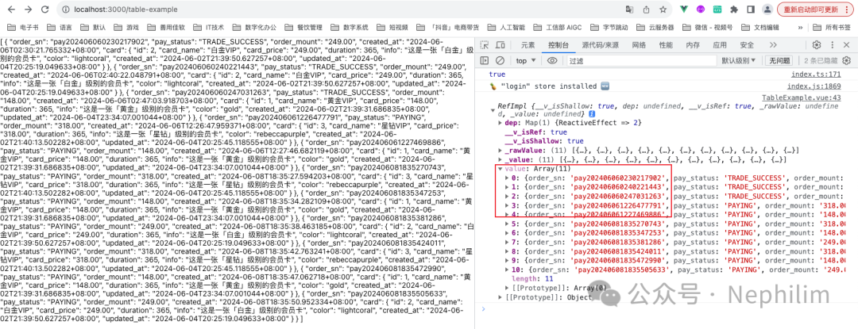Go forward with the browser arrow
This screenshot has height=329, width=858.
pyautogui.click(x=29, y=10)
